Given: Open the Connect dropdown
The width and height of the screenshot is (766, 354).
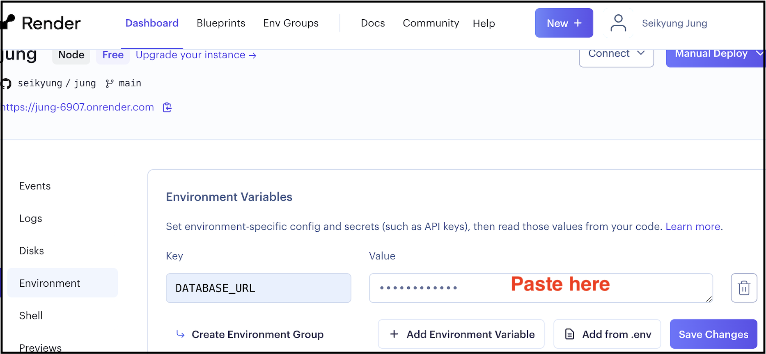Looking at the screenshot, I should (616, 55).
